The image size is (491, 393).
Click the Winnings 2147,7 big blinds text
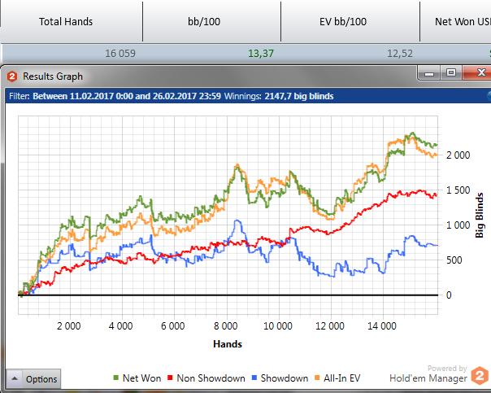[x=279, y=96]
